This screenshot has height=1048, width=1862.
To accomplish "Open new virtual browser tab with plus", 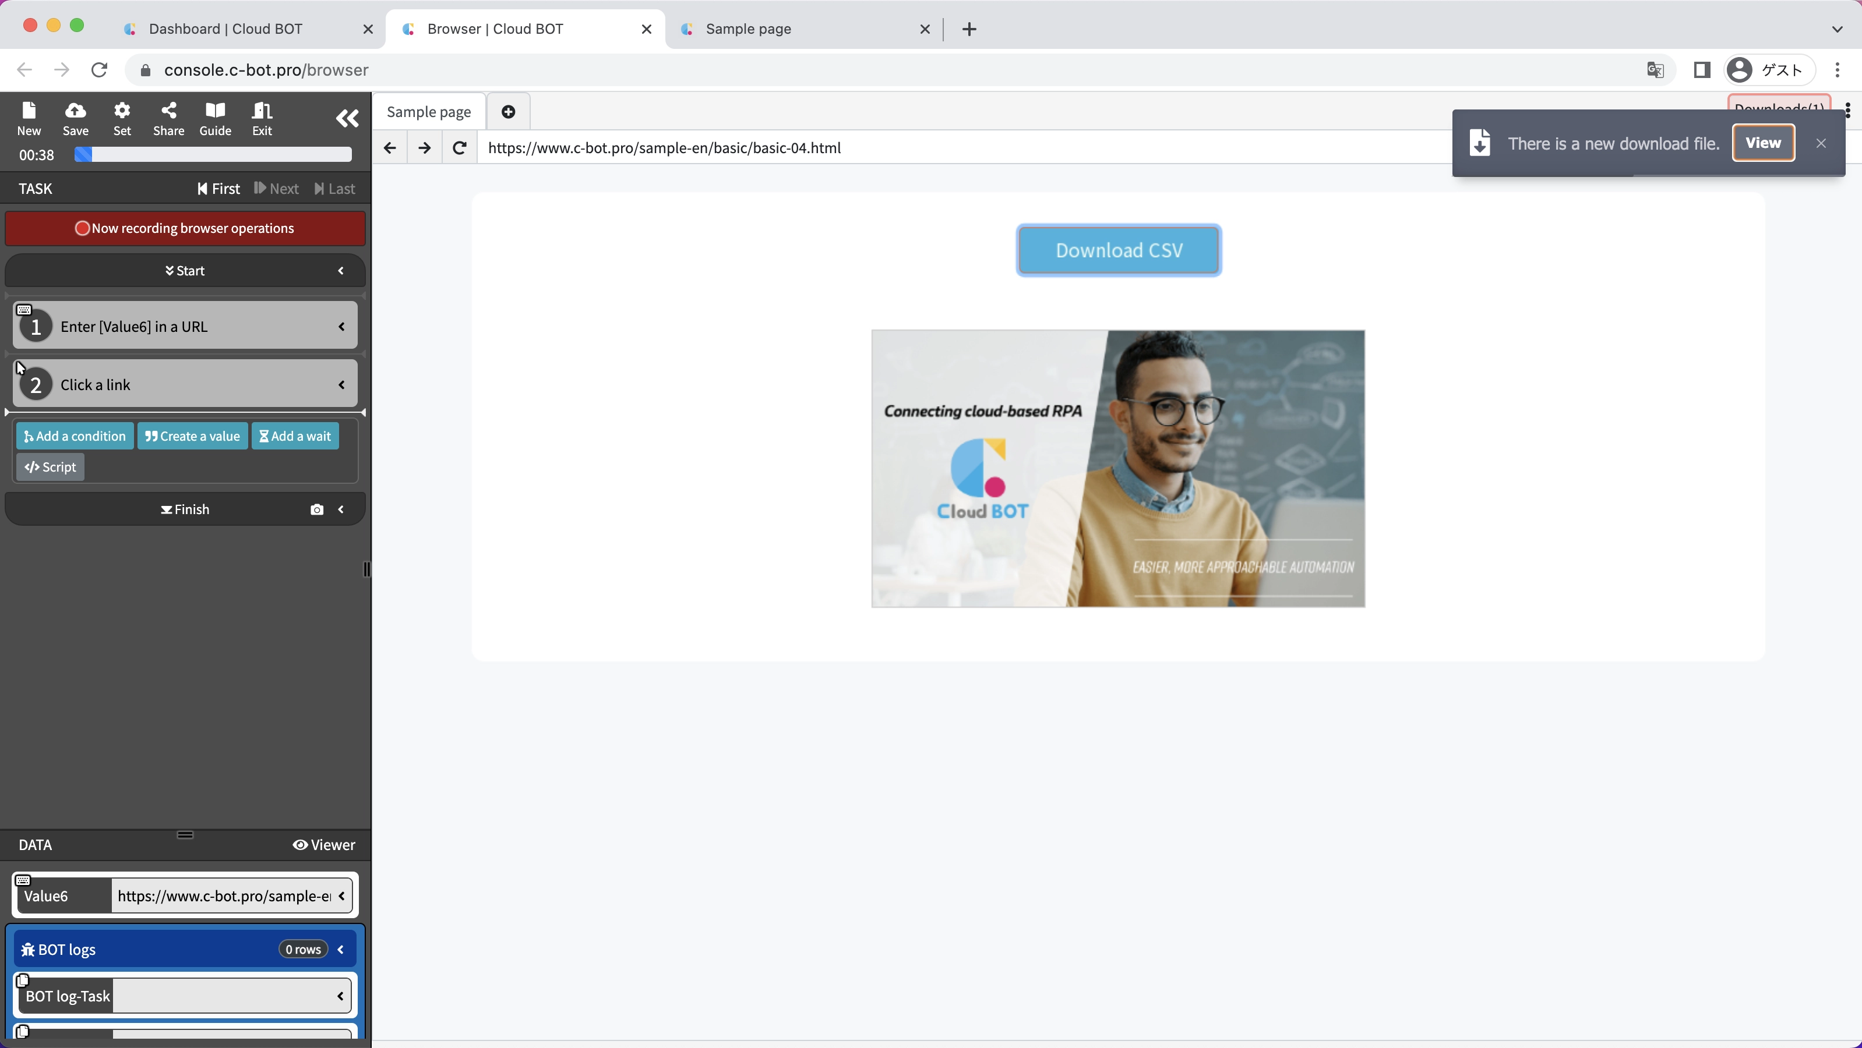I will pos(508,112).
